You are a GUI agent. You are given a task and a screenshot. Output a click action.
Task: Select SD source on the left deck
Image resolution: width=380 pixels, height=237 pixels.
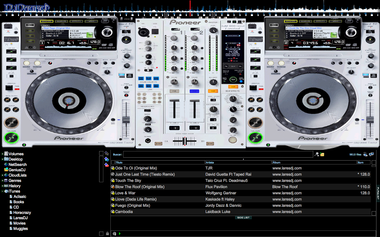[29, 36]
